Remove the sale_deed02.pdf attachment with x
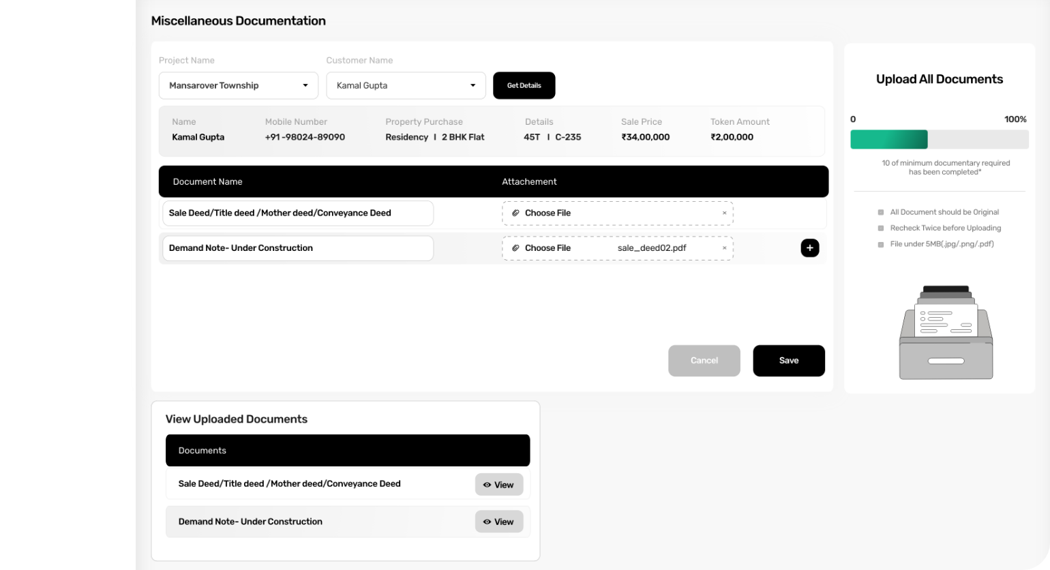 [x=724, y=248]
